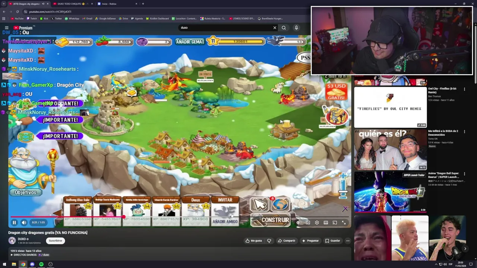The width and height of the screenshot is (477, 268).
Task: Open the Gmail bookmark
Action: (x=87, y=19)
